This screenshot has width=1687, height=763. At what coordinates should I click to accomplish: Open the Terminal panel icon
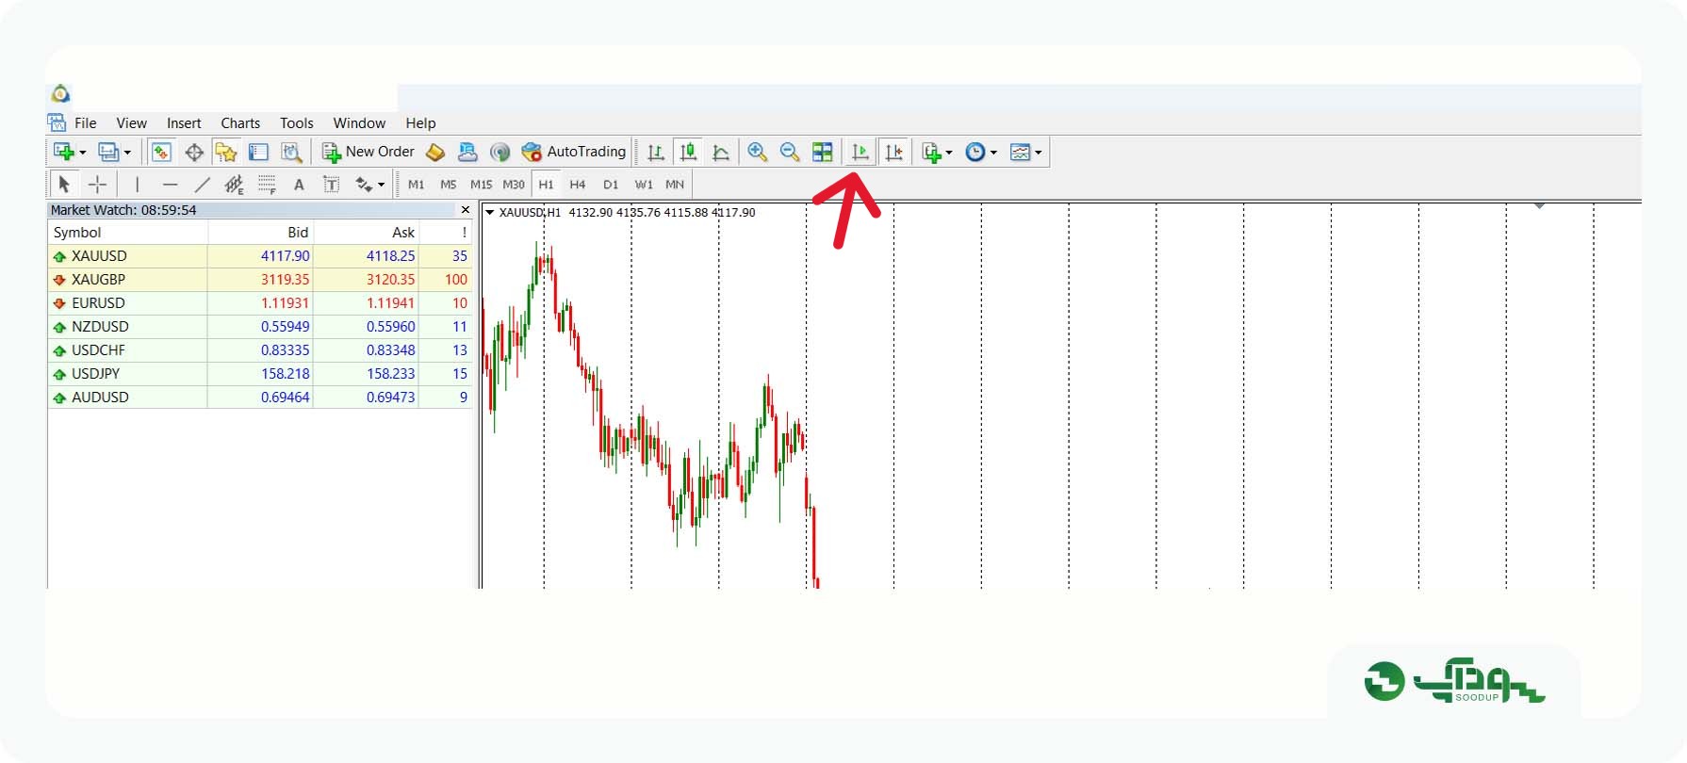[x=258, y=152]
